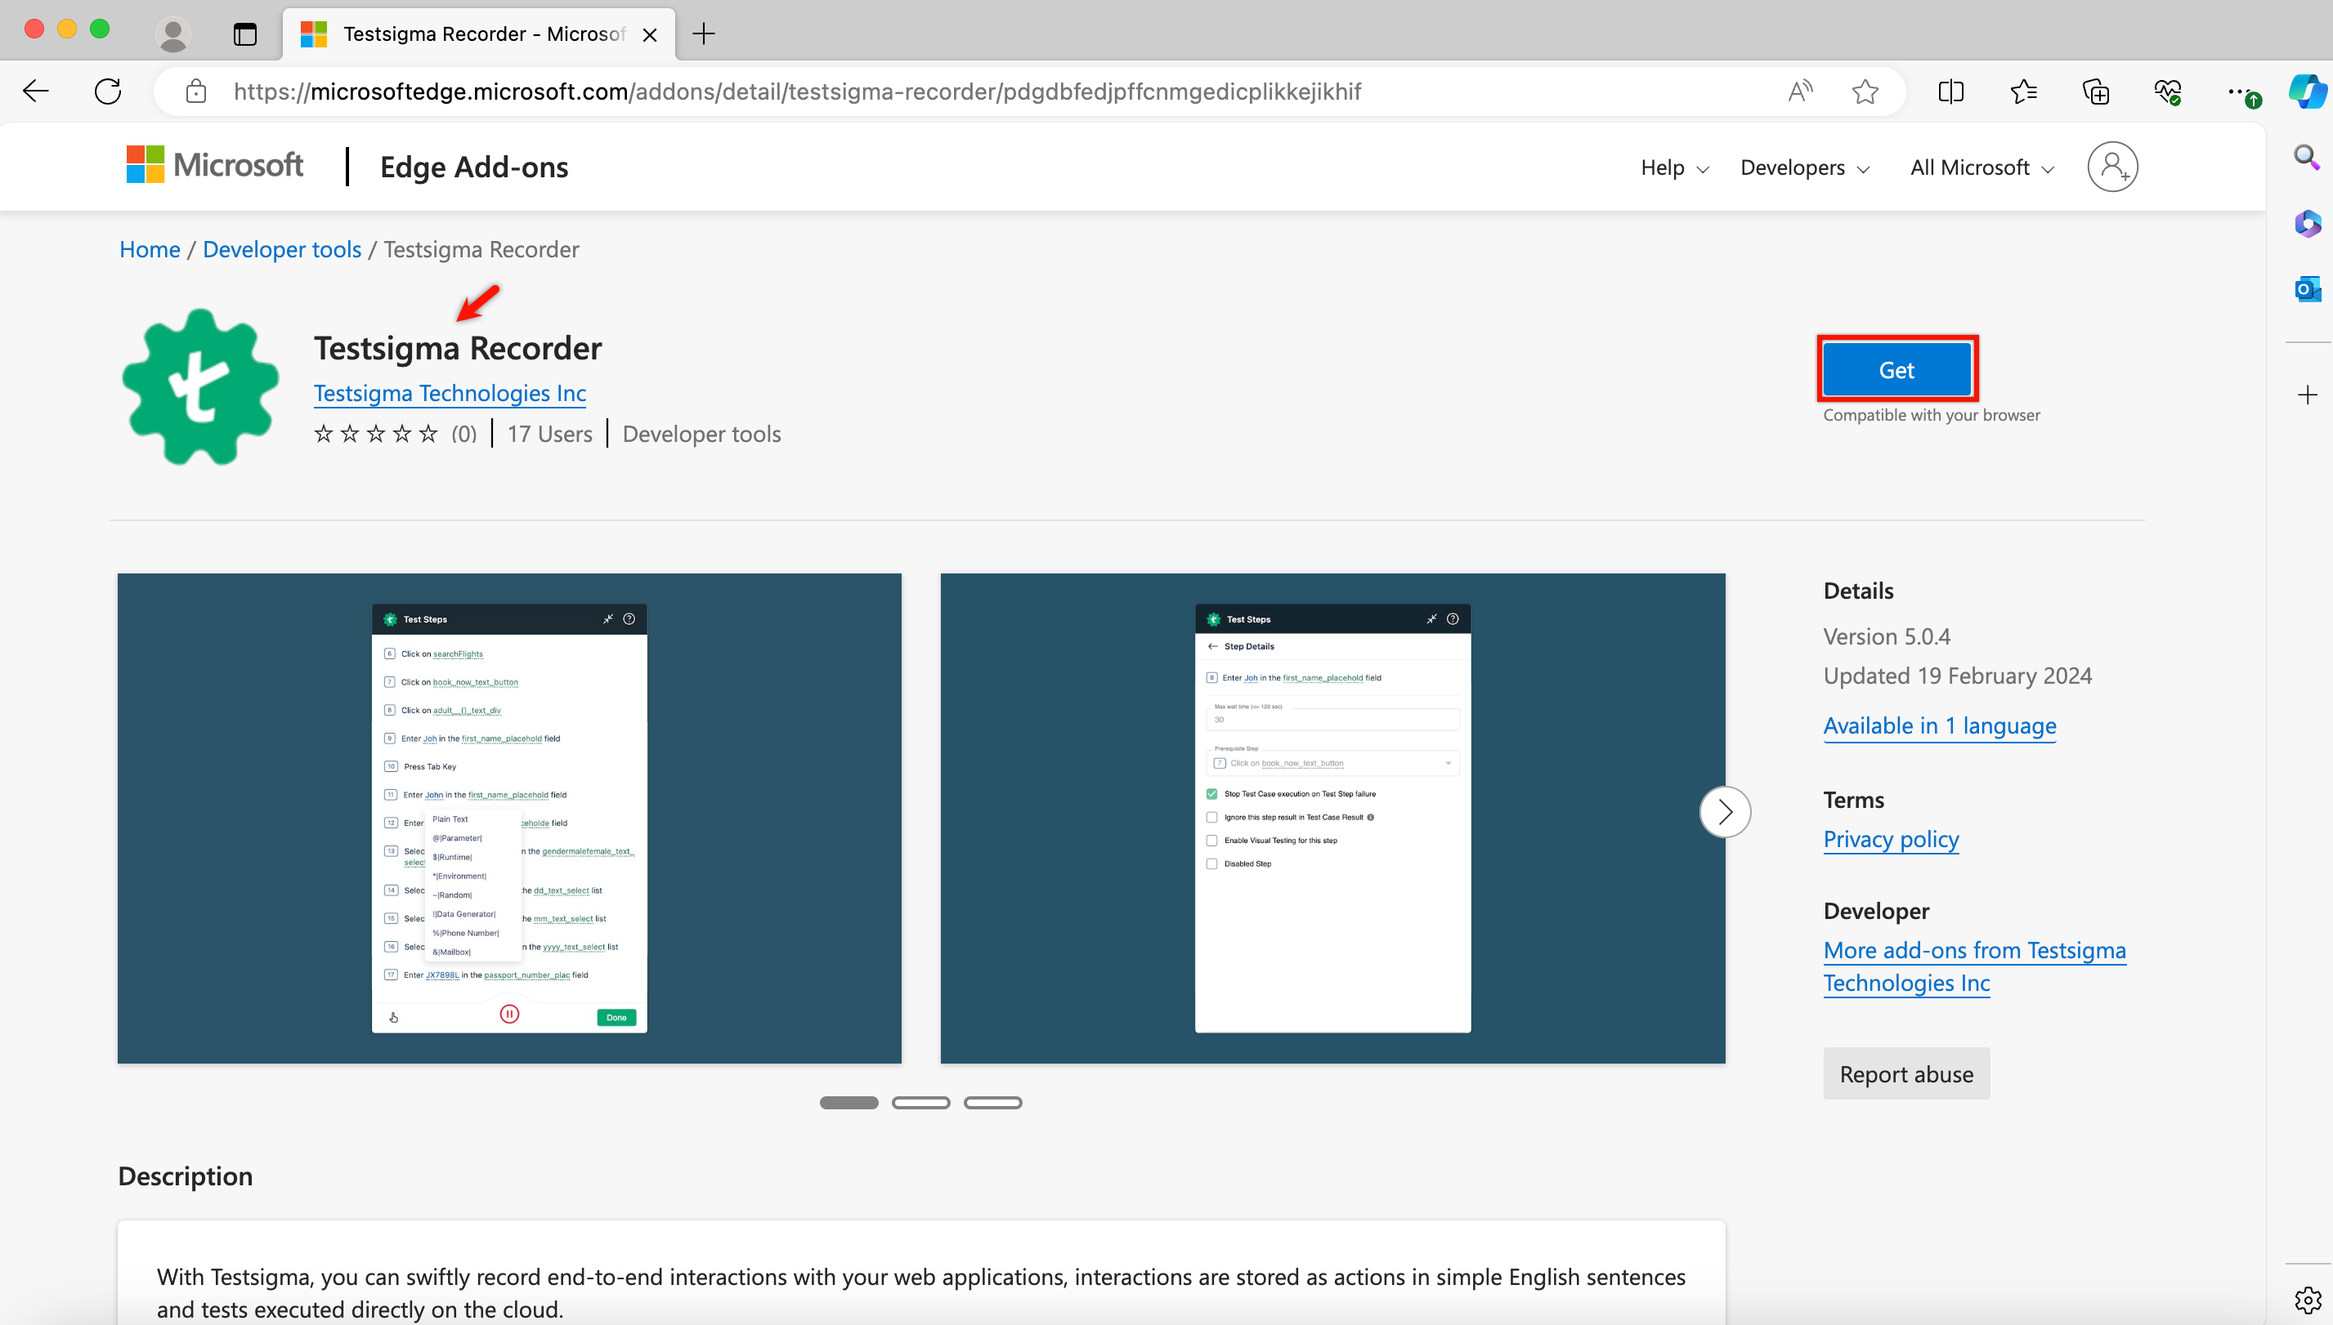Select the Testsigma Recorder browser tab
The width and height of the screenshot is (2333, 1325).
479,34
